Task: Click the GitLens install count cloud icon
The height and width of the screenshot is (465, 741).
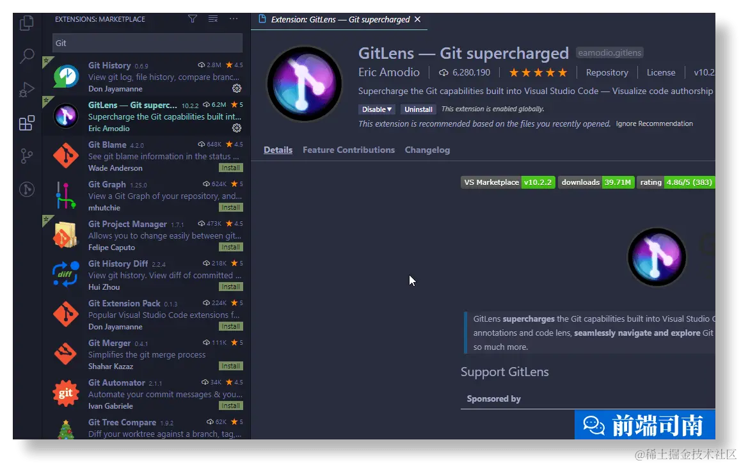Action: tap(443, 72)
